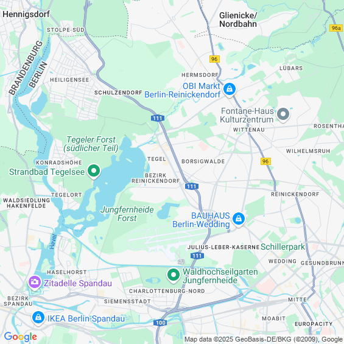Click the yellow 96 shield near Hermsdorf

pos(214,59)
